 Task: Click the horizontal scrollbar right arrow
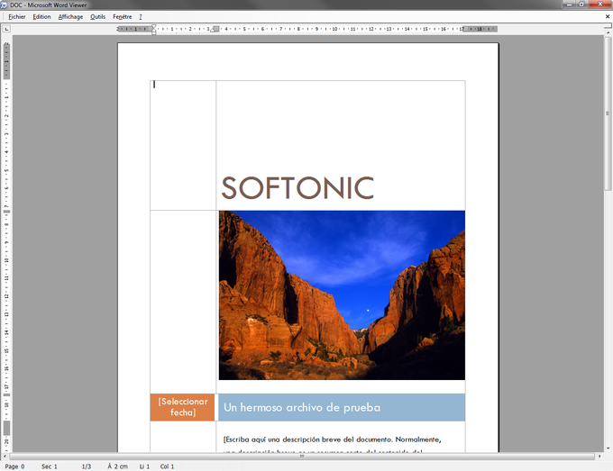pos(599,456)
